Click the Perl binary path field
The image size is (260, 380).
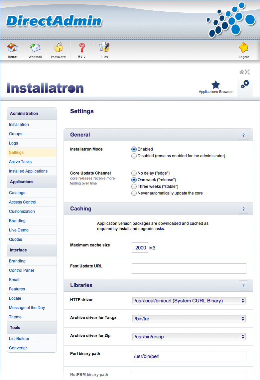point(189,356)
